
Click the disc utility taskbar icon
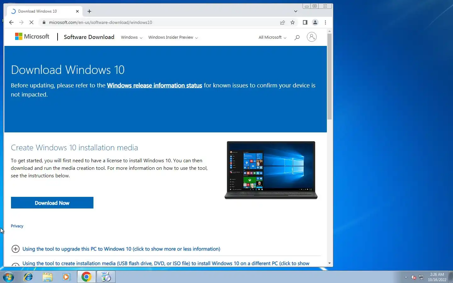tap(106, 277)
